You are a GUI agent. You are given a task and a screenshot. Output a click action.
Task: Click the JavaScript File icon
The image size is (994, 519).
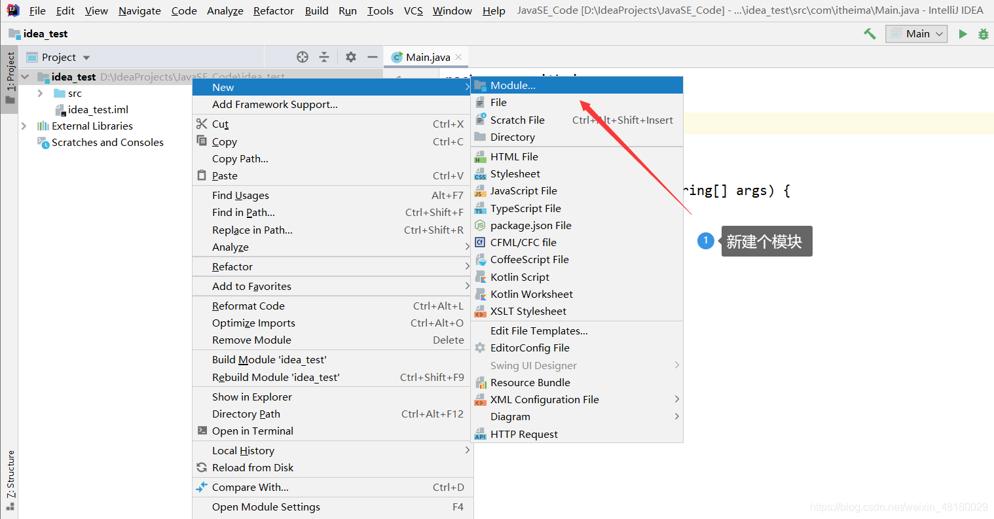(480, 191)
